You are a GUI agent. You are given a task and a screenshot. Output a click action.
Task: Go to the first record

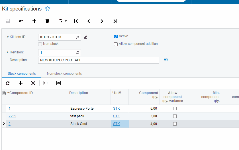pos(76,21)
